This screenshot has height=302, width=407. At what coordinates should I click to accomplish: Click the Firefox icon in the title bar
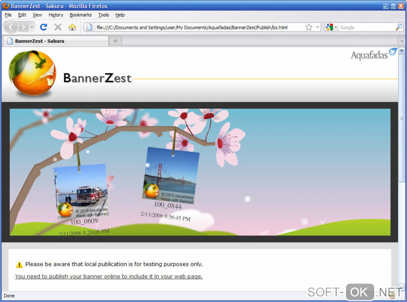[6, 6]
